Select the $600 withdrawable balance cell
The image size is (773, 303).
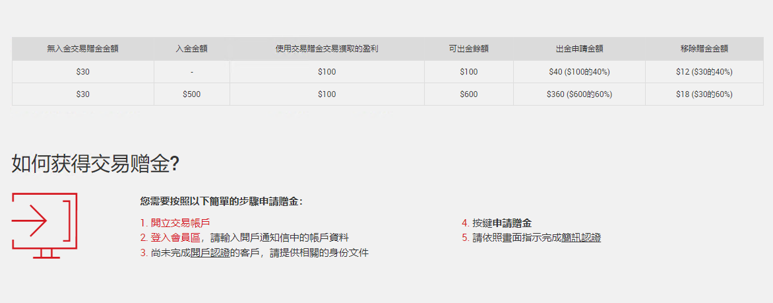coord(469,94)
